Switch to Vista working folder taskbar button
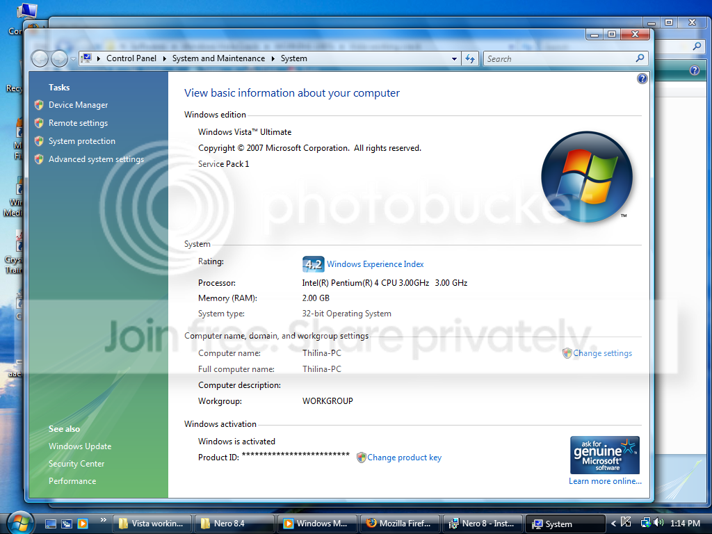Screen dimensions: 712x534 tap(152, 524)
